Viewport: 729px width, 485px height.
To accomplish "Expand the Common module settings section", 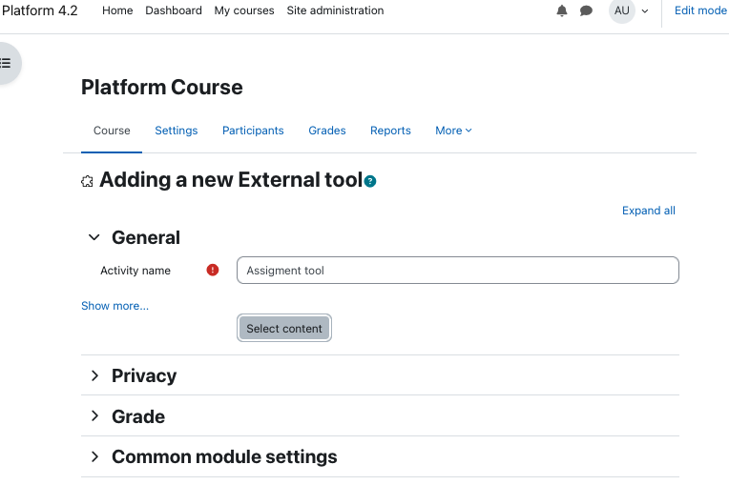I will pos(94,456).
